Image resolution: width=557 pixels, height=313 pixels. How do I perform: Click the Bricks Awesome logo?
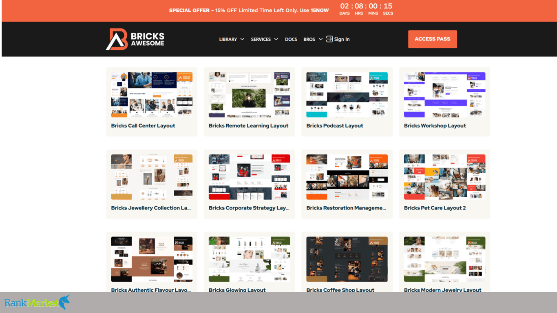coord(135,39)
